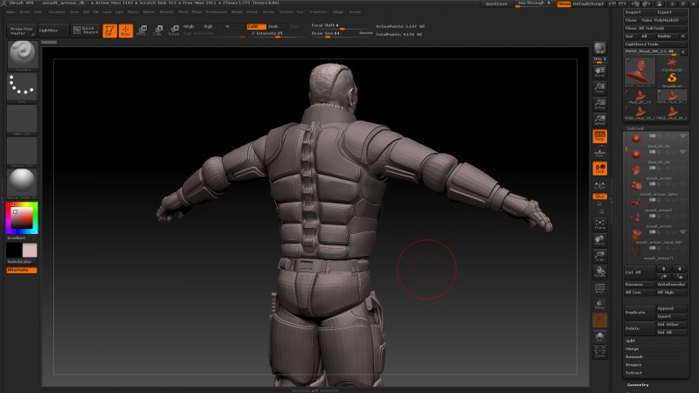Click the Local symmetry icon

(600, 169)
